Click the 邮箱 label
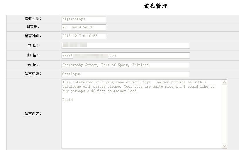 (33, 55)
